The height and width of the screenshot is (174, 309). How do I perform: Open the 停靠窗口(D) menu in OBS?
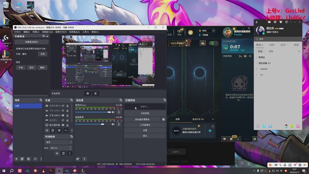pos(48,32)
